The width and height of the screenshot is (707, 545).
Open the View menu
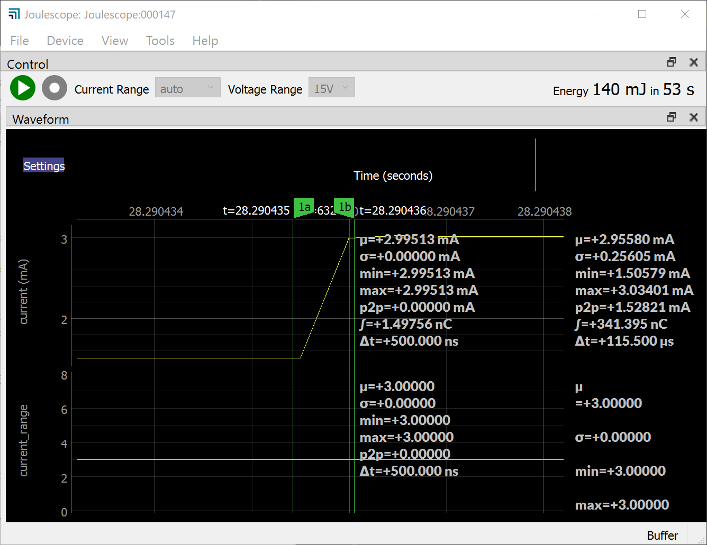(x=114, y=41)
